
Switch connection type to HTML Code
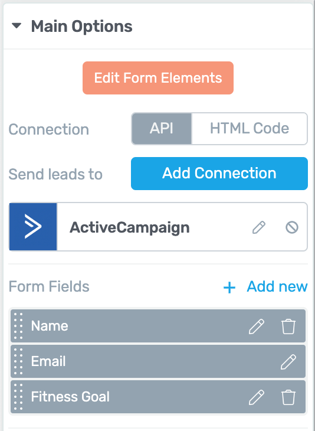(x=250, y=129)
